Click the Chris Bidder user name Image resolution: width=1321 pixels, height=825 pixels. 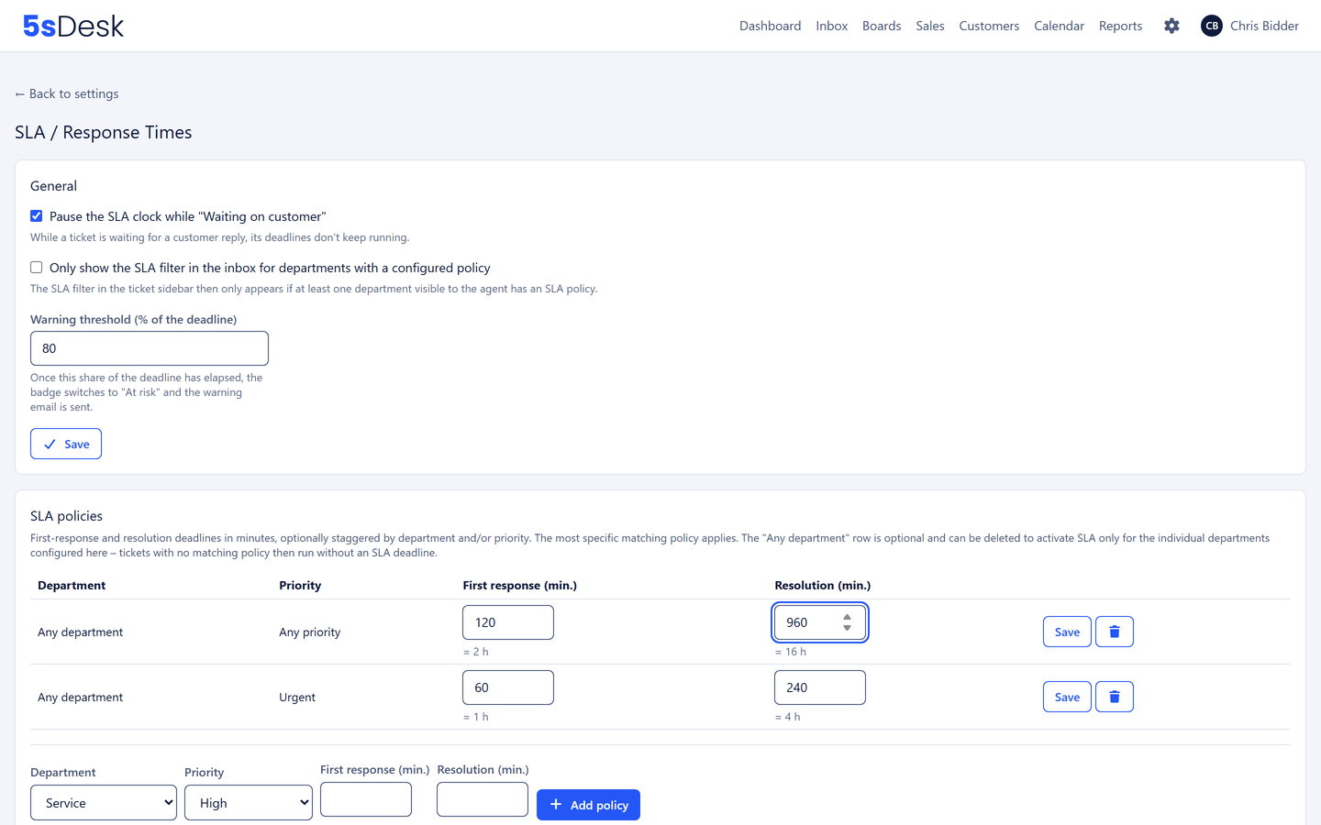1264,26
